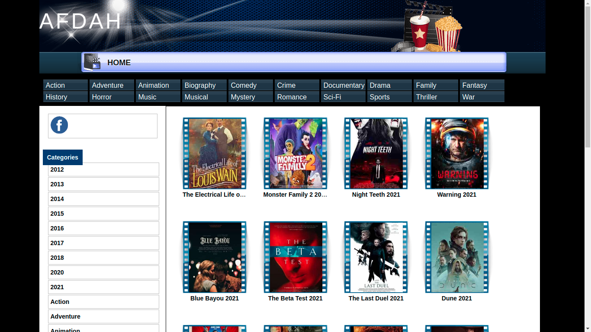Open the AFDAH site logo
The image size is (591, 332).
click(80, 21)
